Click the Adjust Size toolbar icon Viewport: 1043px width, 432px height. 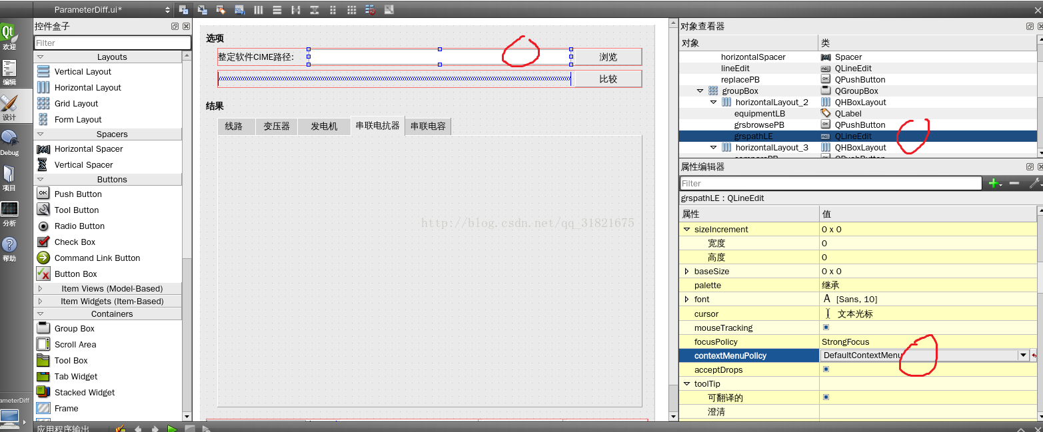(389, 10)
